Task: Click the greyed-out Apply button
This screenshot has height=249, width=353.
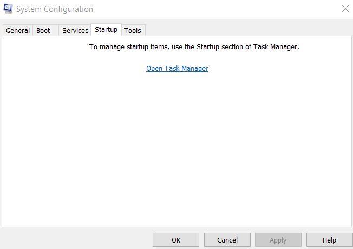Action: click(278, 240)
